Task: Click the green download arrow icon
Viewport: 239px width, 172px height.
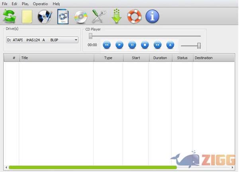Action: tap(116, 16)
